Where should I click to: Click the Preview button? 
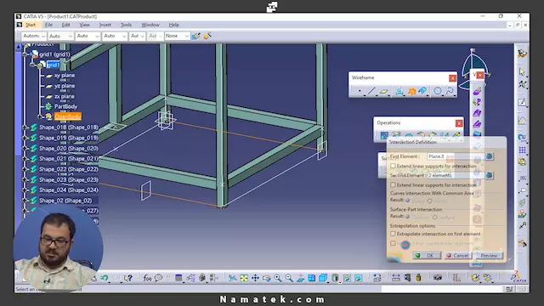pos(489,255)
